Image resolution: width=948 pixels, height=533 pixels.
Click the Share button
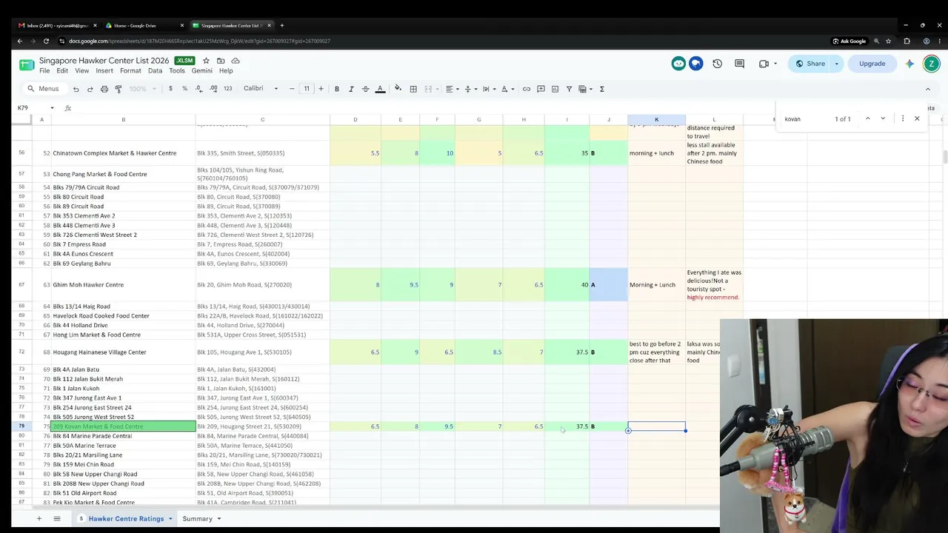pyautogui.click(x=810, y=64)
